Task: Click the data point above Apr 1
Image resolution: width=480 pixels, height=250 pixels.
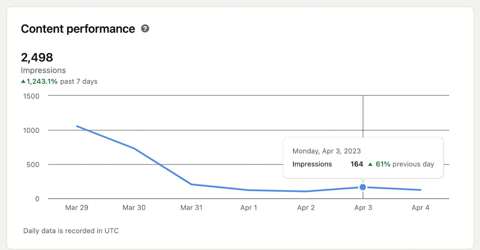Action: pyautogui.click(x=249, y=190)
